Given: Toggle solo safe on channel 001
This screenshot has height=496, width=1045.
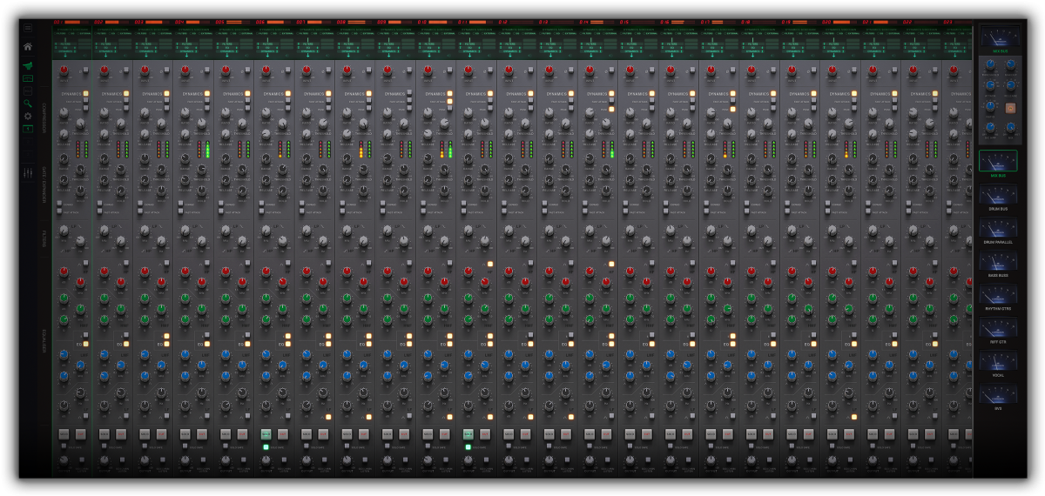Looking at the screenshot, I should pyautogui.click(x=64, y=446).
